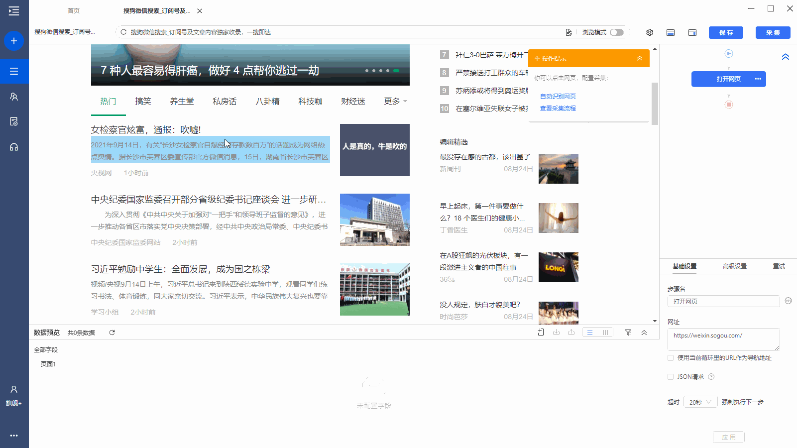Open the 超时 20秒 dropdown
This screenshot has width=797, height=448.
click(700, 402)
